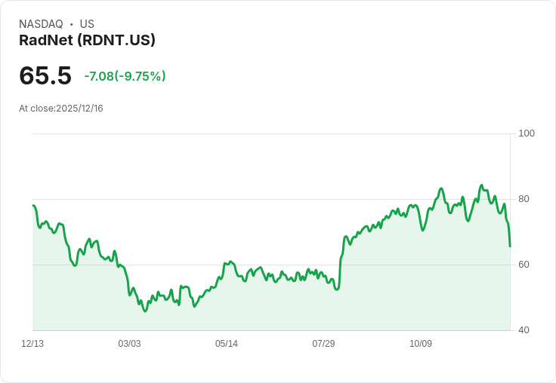Click the US market label
Viewport: 556px width, 383px height.
(87, 24)
